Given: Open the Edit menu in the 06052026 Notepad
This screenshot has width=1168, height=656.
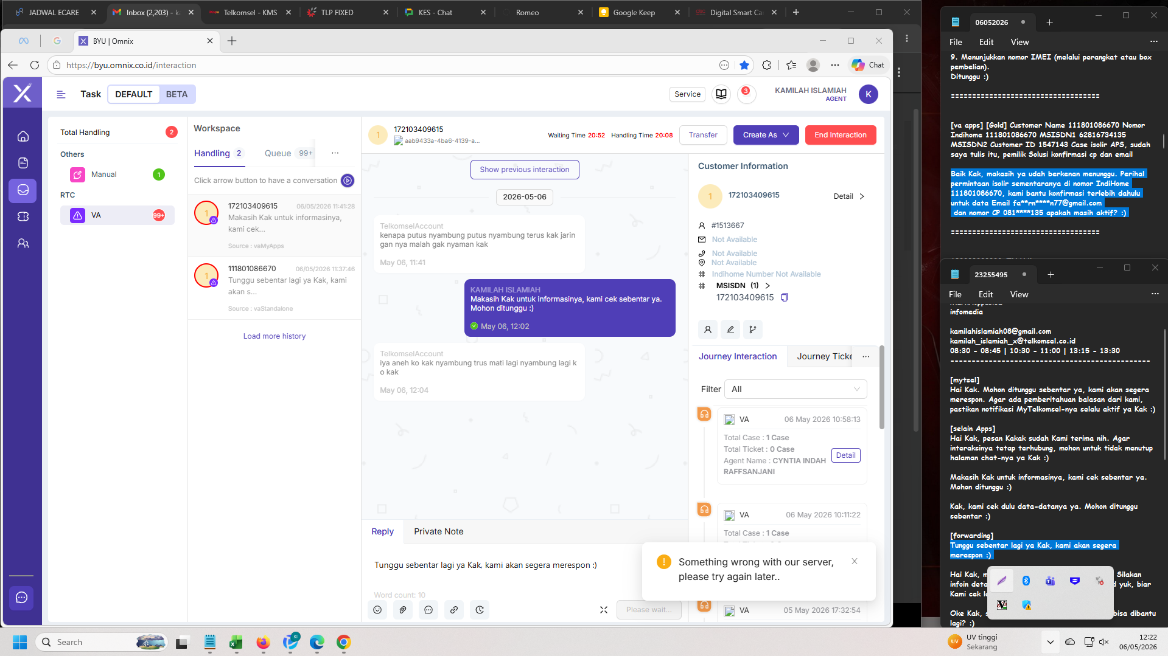Looking at the screenshot, I should (986, 42).
